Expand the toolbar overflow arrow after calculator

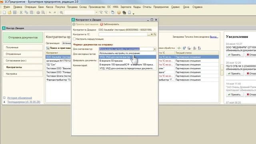pos(133,14)
